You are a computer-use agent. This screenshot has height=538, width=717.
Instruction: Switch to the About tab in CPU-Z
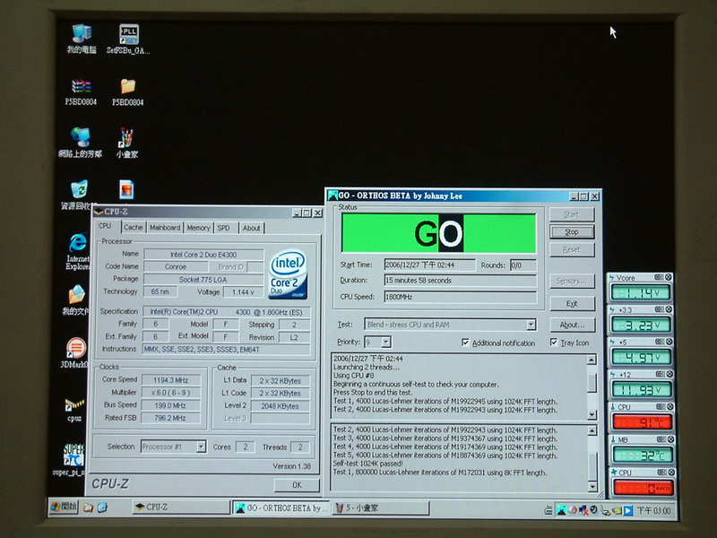coord(252,228)
